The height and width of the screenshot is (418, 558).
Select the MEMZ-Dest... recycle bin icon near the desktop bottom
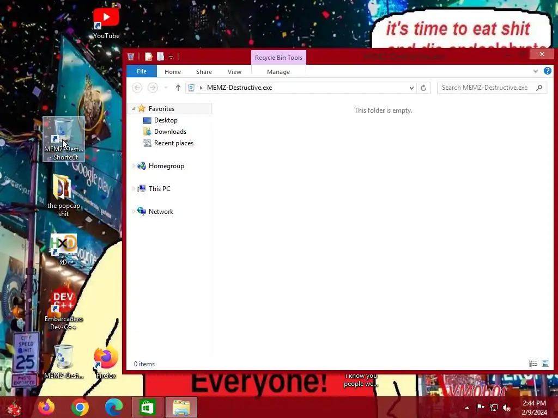pos(64,361)
